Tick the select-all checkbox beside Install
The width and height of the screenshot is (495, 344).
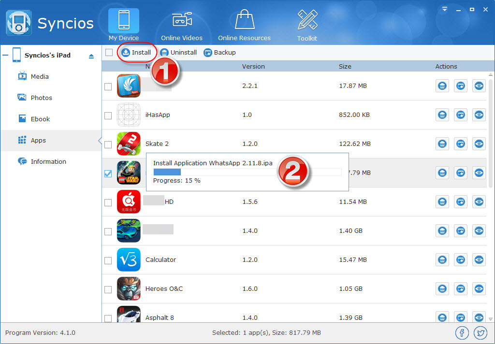[109, 52]
